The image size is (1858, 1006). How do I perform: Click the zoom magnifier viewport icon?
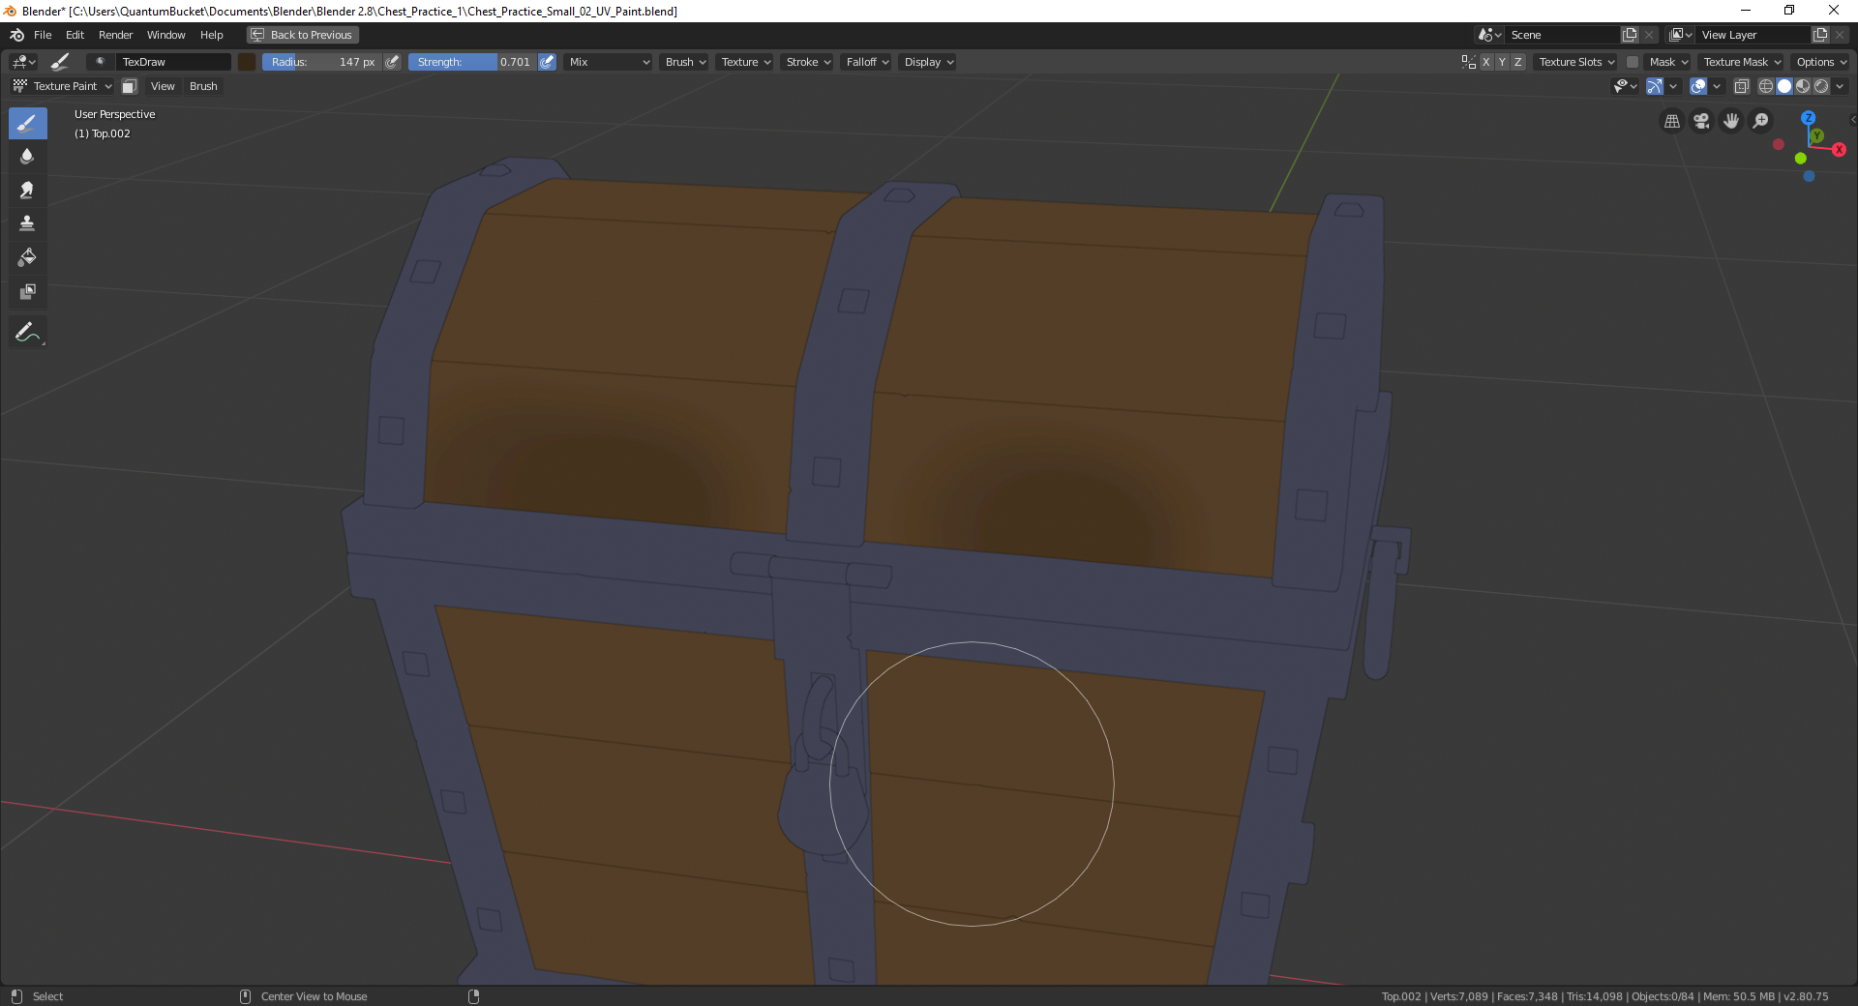coord(1761,121)
